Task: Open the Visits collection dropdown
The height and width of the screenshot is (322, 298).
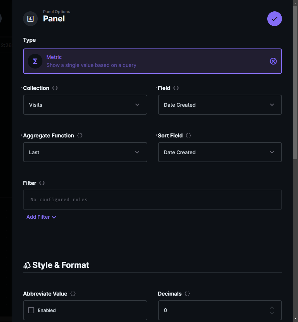Action: point(85,105)
